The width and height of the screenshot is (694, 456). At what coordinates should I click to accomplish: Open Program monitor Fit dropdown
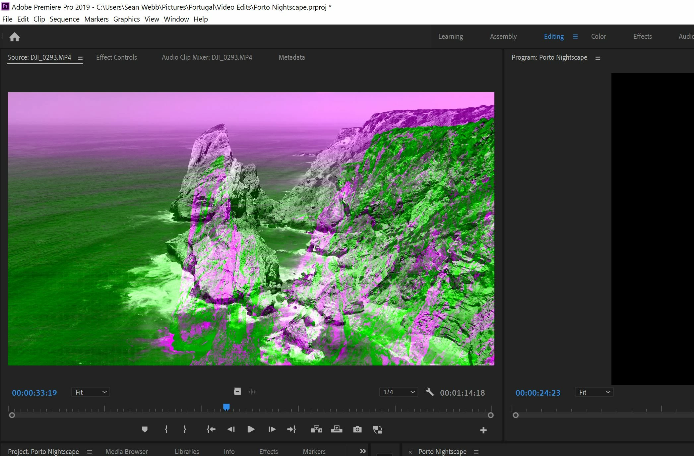tap(594, 392)
